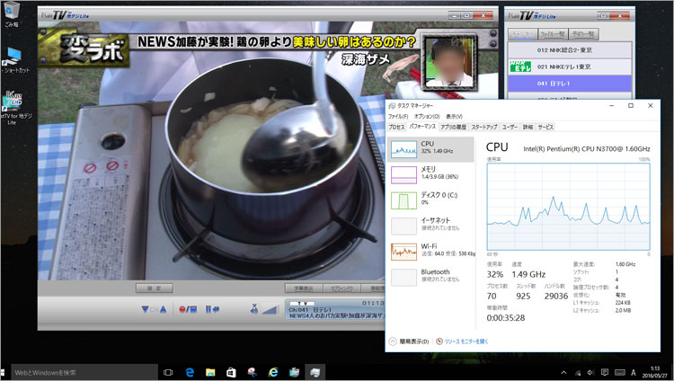Viewport: 674px width, 381px height.
Task: Adjust the triangular volume slider in TV player
Action: tap(270, 310)
